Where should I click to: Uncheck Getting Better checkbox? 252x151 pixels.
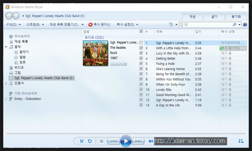[141, 58]
